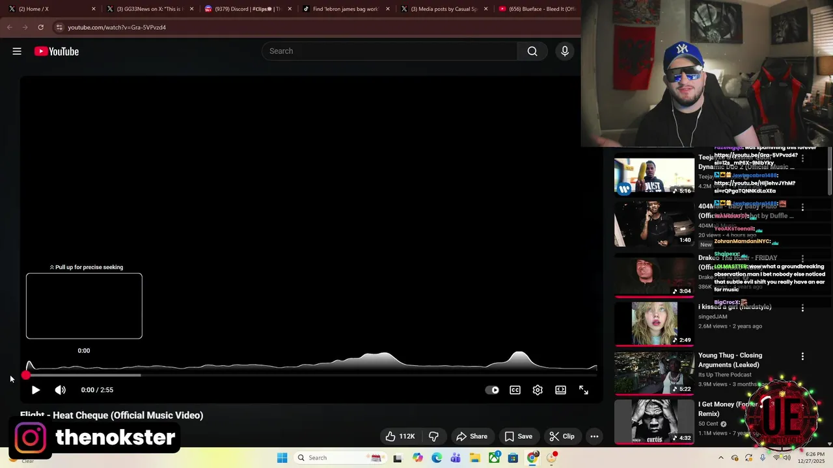
Task: Open the i kissed a girl thumbnail
Action: [654, 323]
